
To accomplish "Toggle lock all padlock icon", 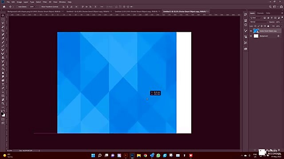I will pos(268,26).
